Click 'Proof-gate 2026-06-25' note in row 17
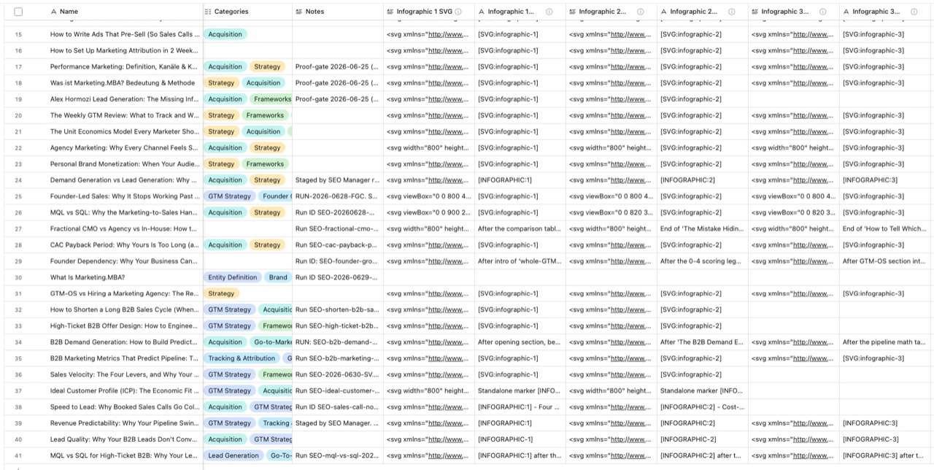 pos(338,66)
